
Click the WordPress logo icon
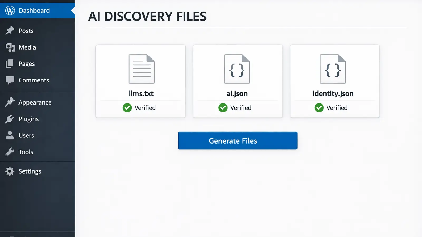(x=10, y=11)
